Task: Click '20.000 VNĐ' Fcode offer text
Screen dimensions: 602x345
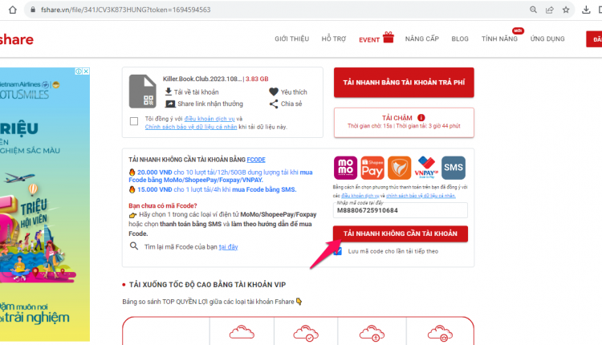Action: [155, 172]
